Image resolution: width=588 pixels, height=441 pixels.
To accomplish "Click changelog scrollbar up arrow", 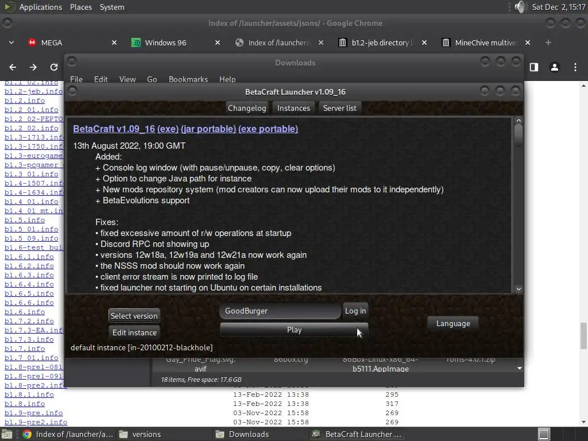I will [x=519, y=121].
